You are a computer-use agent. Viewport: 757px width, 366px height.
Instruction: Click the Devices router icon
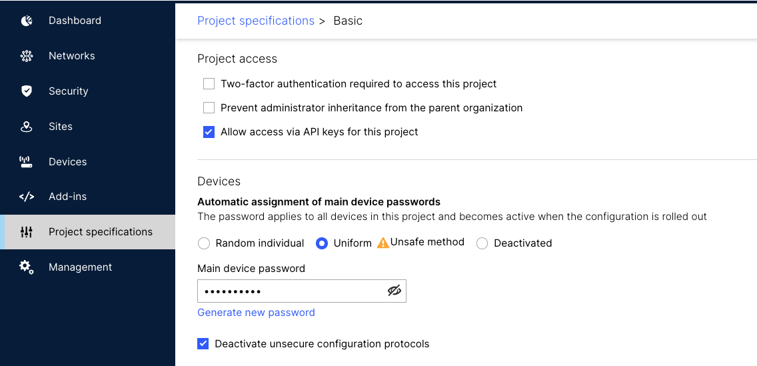tap(27, 162)
